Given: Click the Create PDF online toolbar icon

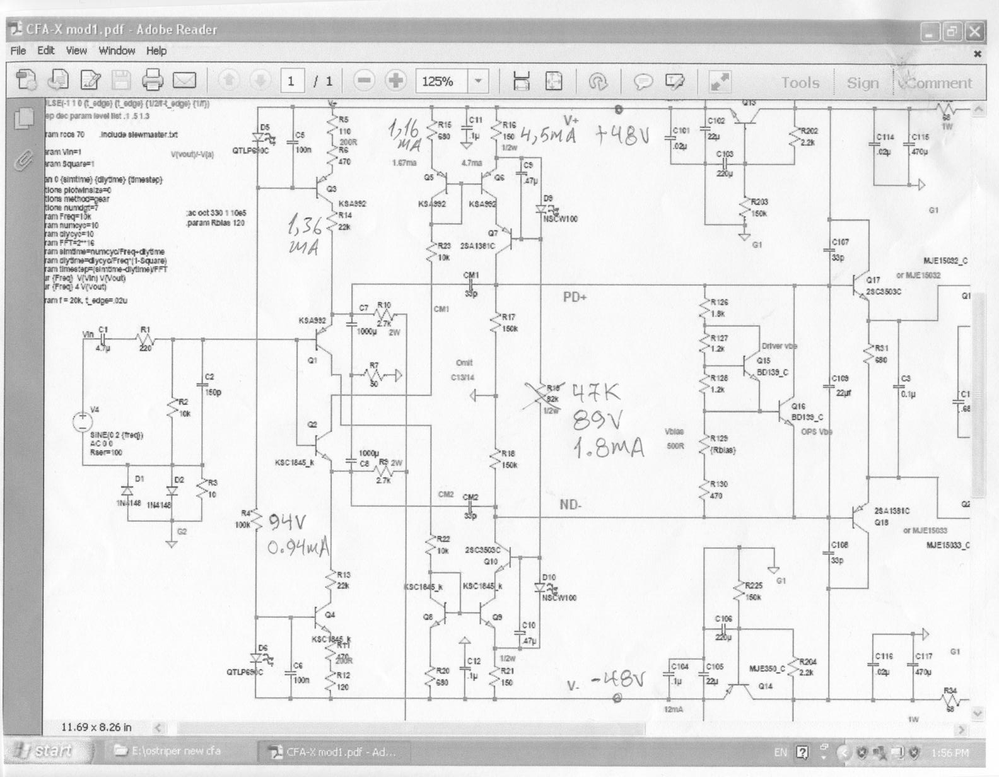Looking at the screenshot, I should coord(26,80).
